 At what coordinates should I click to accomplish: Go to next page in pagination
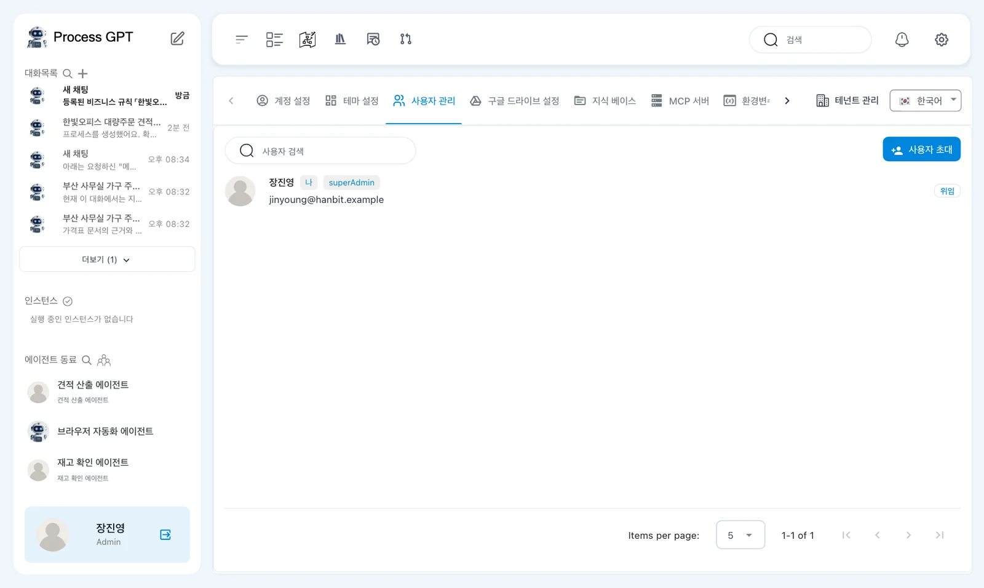click(908, 535)
